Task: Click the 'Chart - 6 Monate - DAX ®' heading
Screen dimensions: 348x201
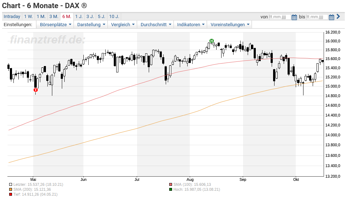Action: point(45,6)
